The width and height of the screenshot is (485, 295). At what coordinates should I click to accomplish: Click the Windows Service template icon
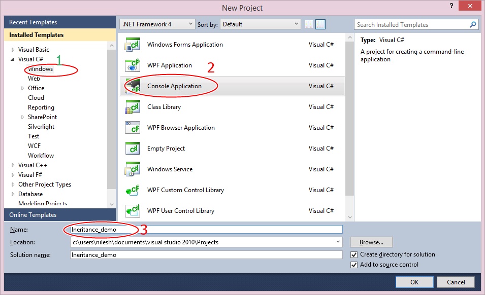point(132,169)
